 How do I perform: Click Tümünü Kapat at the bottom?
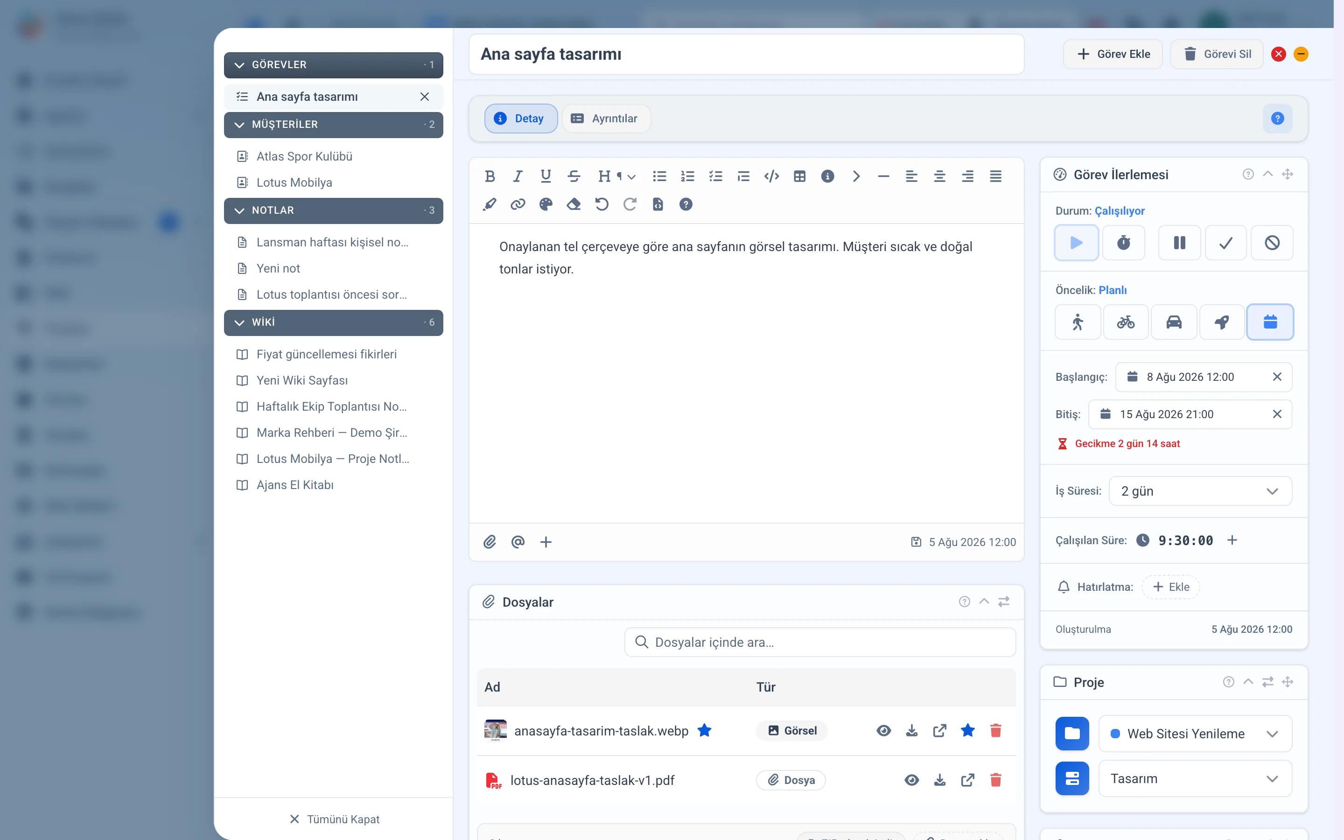tap(334, 819)
